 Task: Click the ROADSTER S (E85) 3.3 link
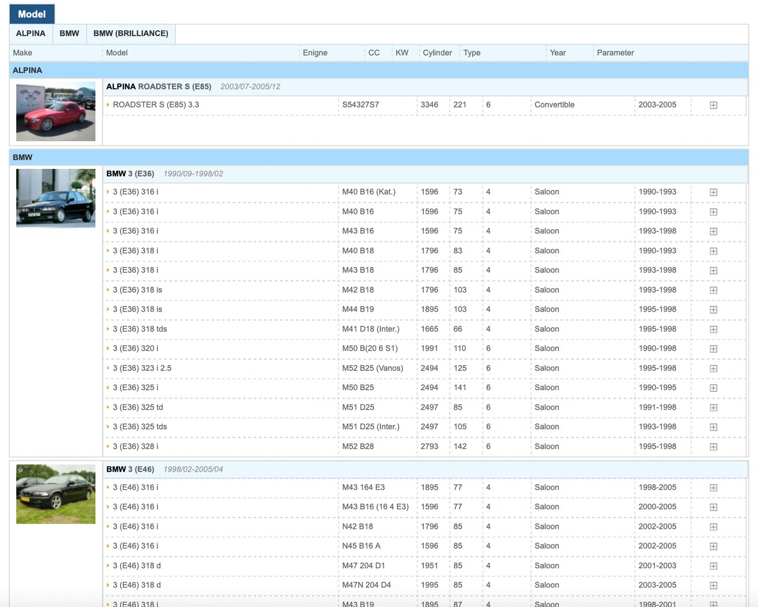(x=156, y=105)
